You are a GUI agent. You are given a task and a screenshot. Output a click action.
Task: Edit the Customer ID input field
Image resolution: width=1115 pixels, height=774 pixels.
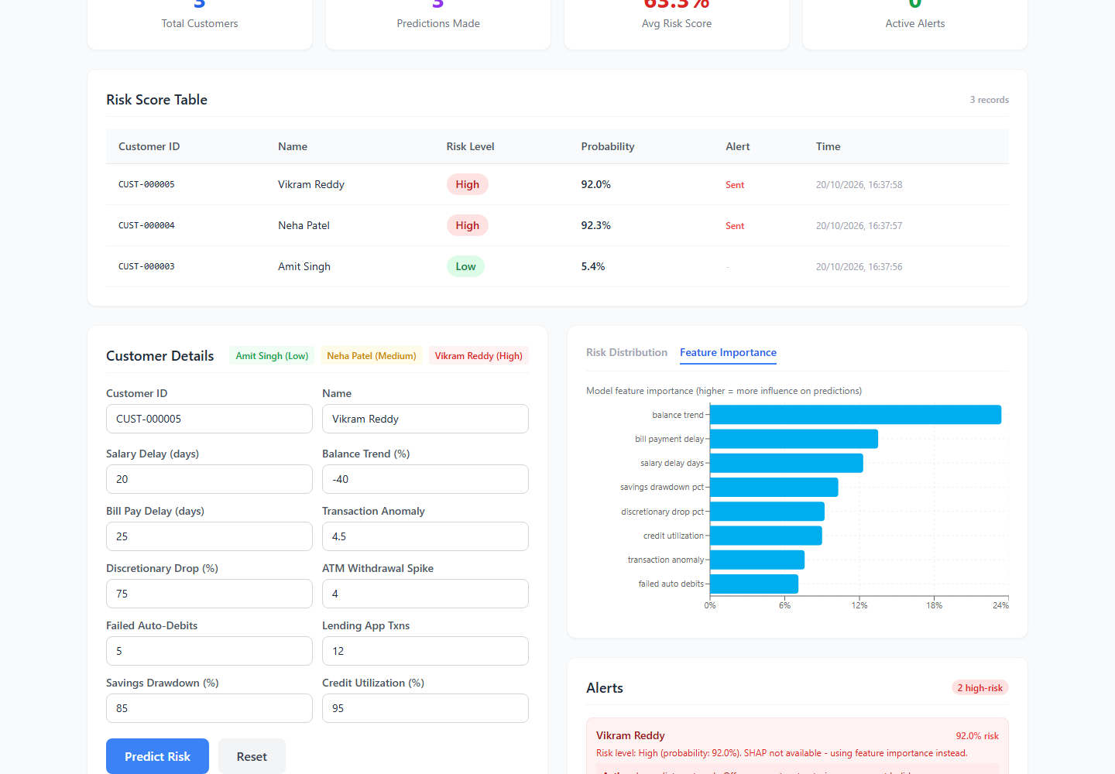(x=209, y=419)
